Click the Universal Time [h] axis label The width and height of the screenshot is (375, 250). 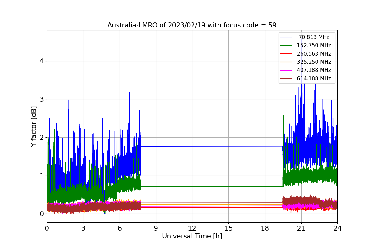(192, 237)
